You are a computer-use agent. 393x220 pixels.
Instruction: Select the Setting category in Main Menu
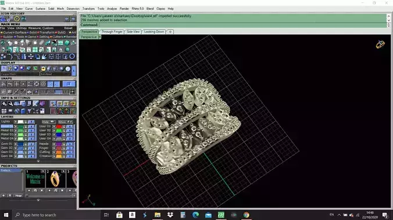click(x=43, y=36)
